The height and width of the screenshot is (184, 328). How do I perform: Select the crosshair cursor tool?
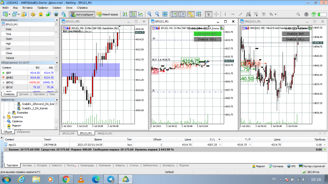216,14
